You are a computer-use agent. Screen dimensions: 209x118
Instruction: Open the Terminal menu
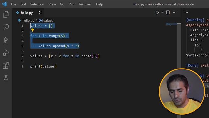click(85, 4)
